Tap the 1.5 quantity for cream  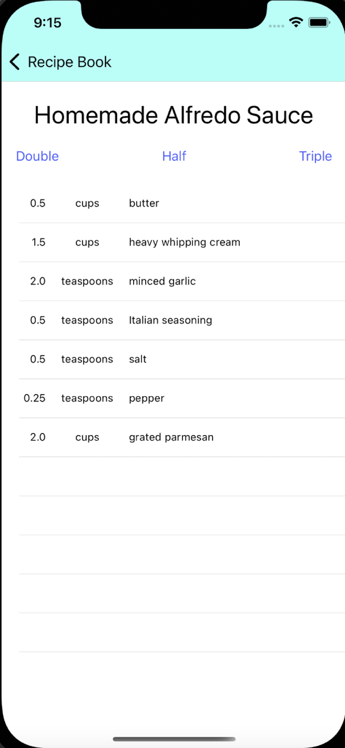[38, 242]
